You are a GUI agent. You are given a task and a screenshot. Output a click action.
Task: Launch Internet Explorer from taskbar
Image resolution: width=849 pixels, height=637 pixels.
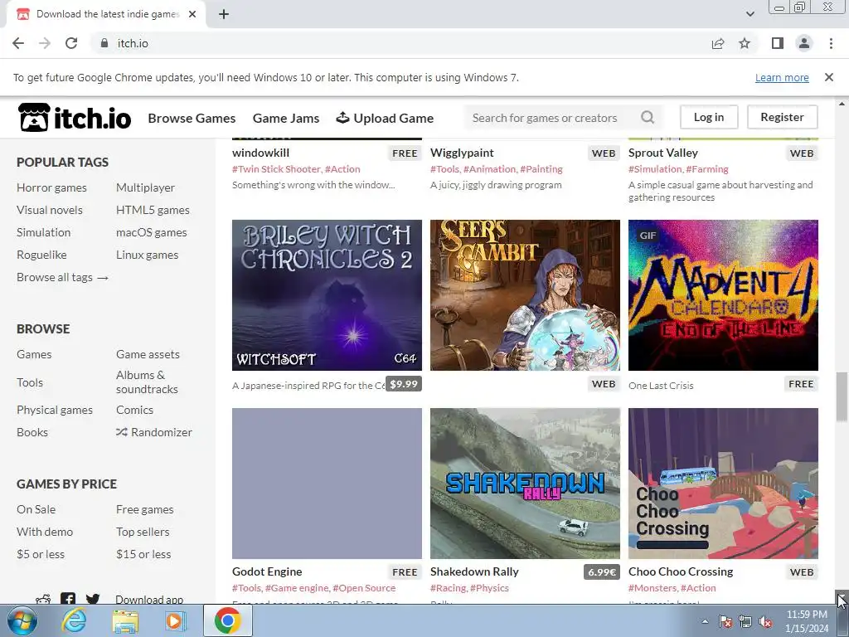pos(73,620)
